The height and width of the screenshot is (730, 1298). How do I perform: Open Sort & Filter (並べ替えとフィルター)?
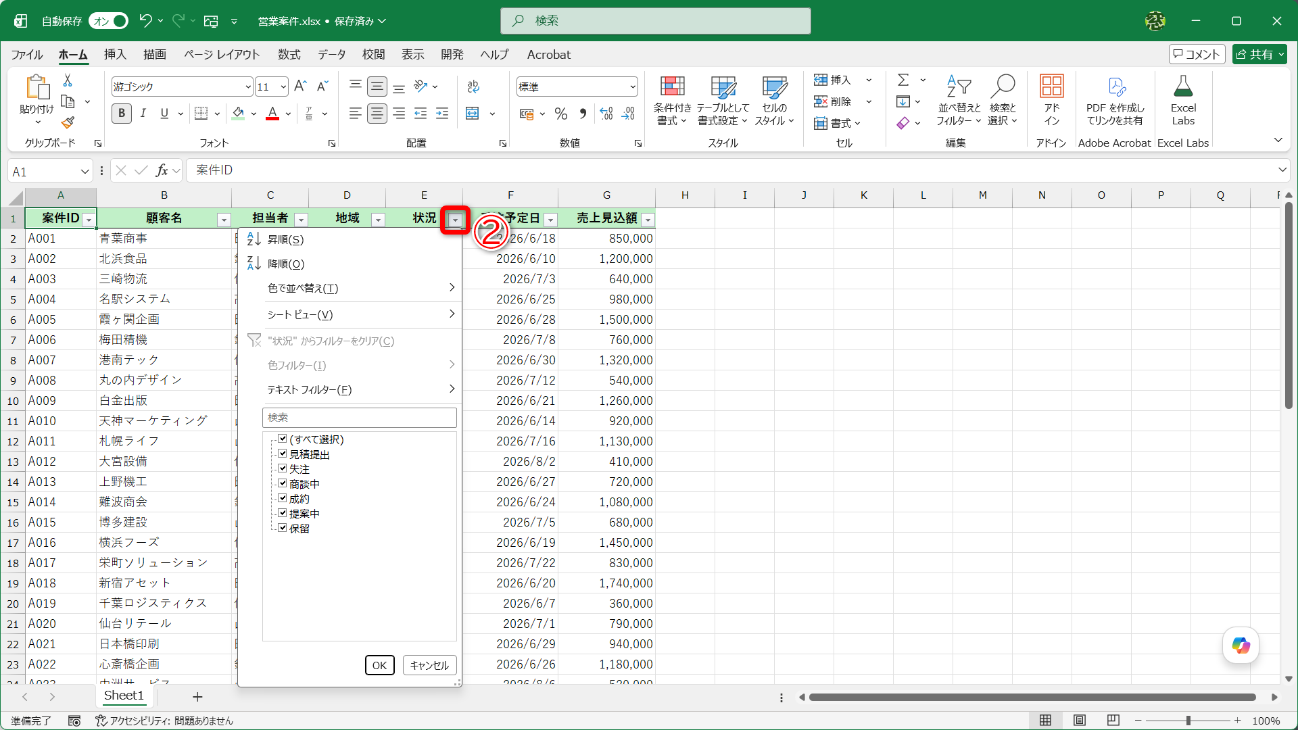[x=959, y=100]
